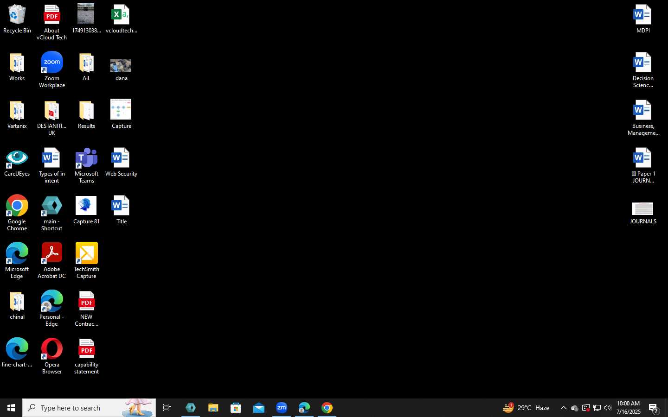Open the Edge profile window on the taskbar

tap(304, 408)
